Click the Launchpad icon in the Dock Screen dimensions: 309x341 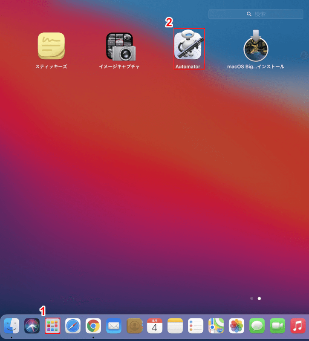[52, 326]
